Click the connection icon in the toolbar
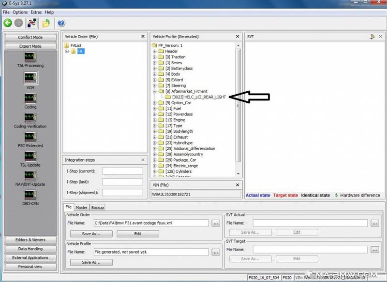 coord(32,23)
